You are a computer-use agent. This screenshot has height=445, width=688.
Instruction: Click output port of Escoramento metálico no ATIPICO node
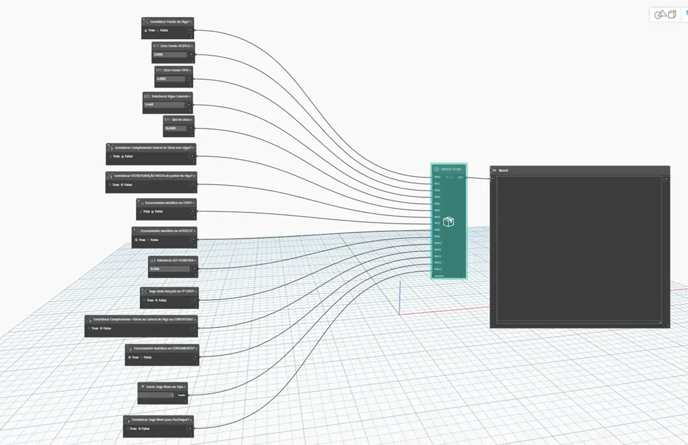point(193,240)
